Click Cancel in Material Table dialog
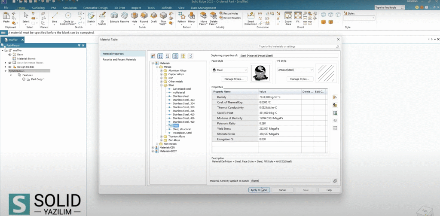Screen dimensions: 440x216 [282, 190]
